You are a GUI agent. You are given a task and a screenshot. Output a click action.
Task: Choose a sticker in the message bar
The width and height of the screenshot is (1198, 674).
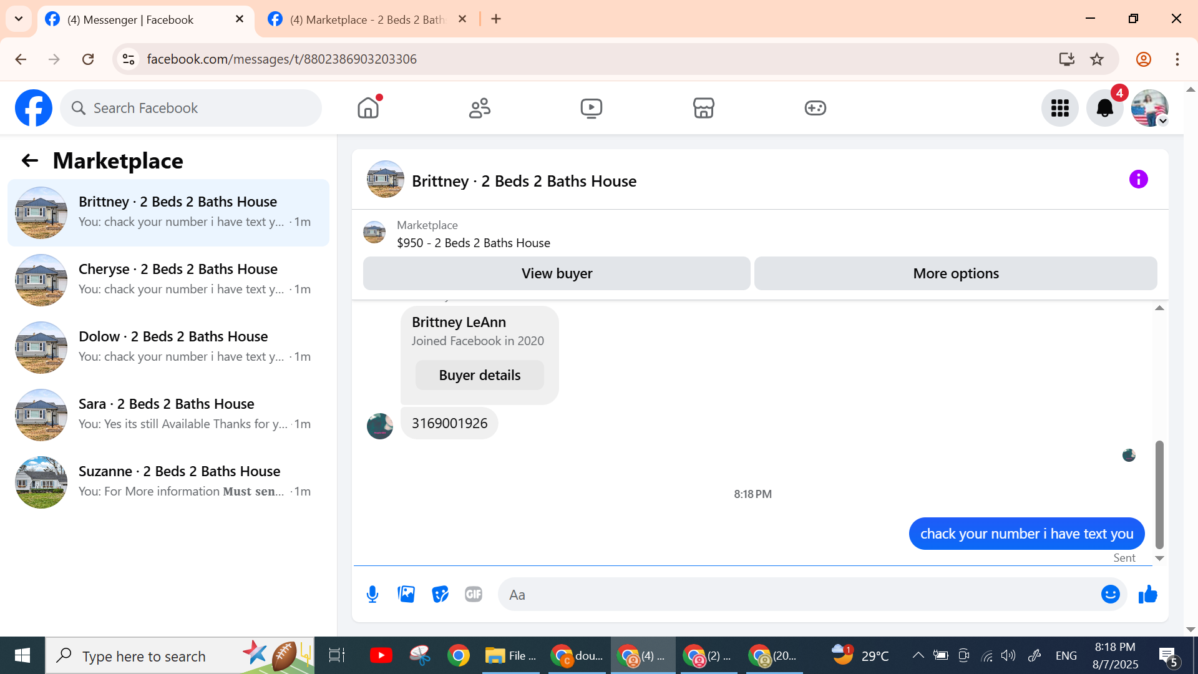[440, 594]
